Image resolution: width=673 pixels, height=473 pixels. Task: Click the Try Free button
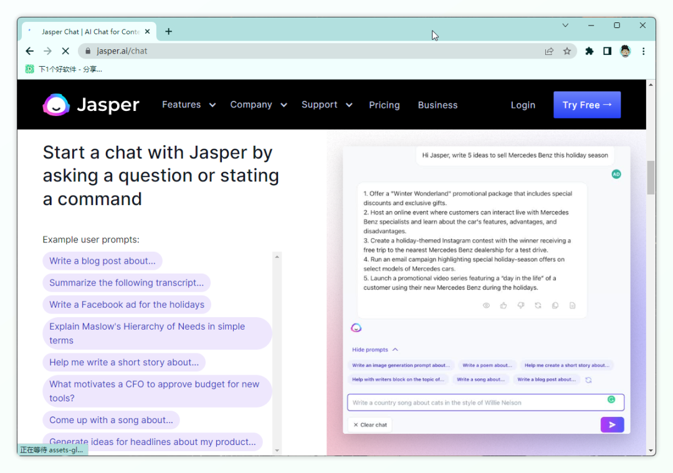587,105
